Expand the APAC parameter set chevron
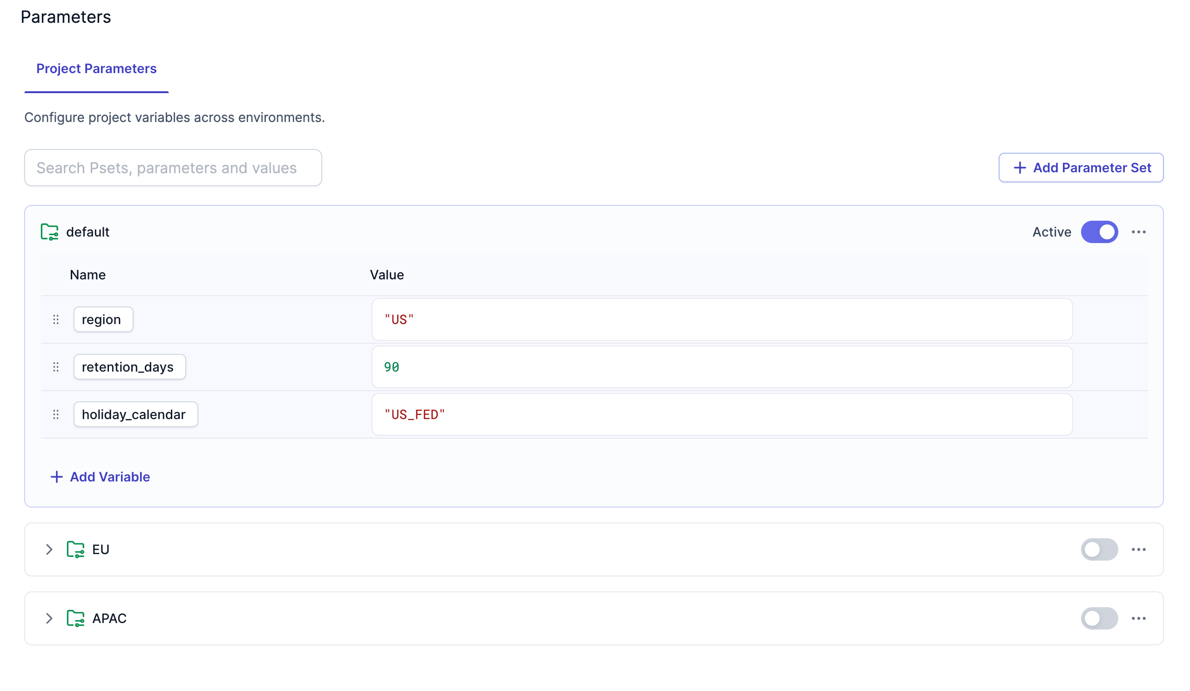The height and width of the screenshot is (691, 1190). [x=49, y=618]
